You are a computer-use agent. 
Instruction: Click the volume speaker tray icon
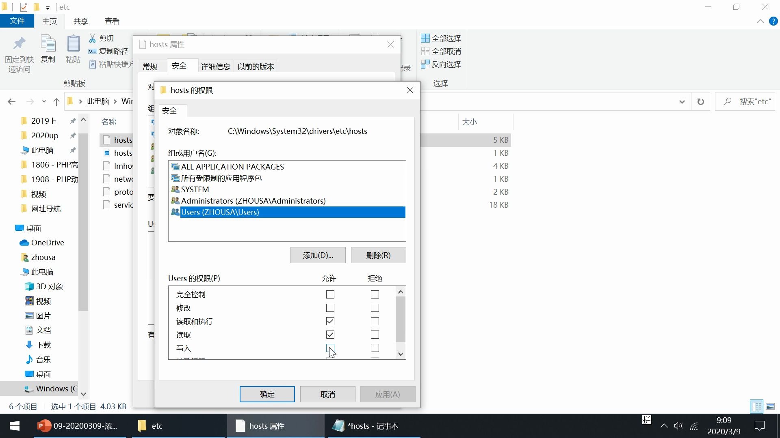678,426
